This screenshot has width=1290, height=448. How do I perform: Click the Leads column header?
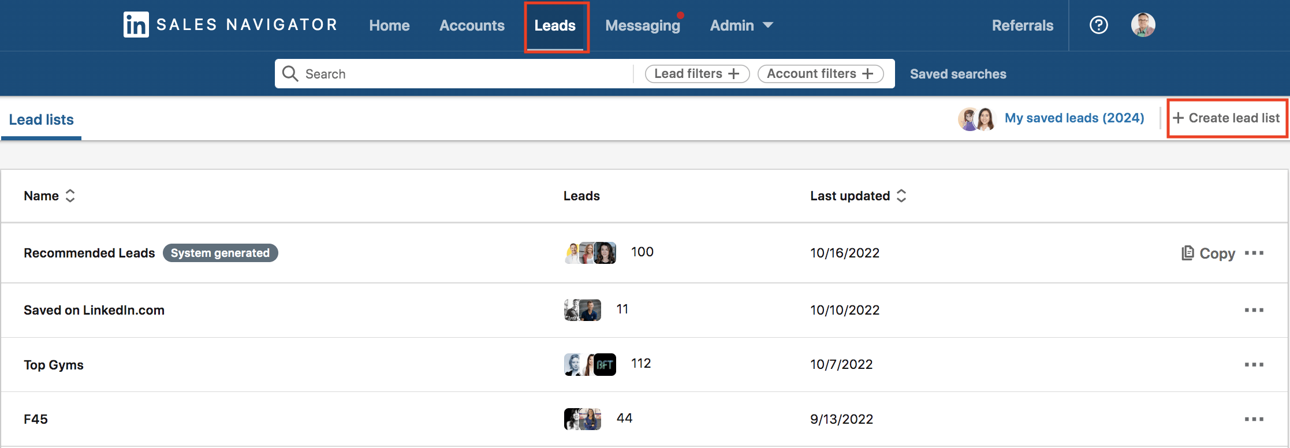[581, 196]
